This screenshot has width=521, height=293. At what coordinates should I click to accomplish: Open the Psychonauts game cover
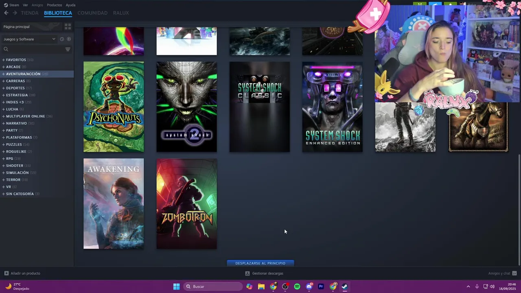(x=114, y=107)
